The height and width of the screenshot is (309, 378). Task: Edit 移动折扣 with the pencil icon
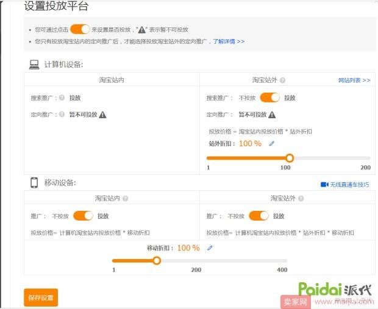(210, 248)
